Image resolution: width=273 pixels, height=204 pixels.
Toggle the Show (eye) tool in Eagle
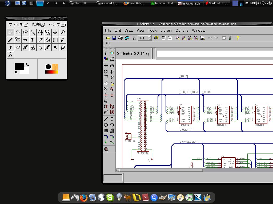(112, 53)
